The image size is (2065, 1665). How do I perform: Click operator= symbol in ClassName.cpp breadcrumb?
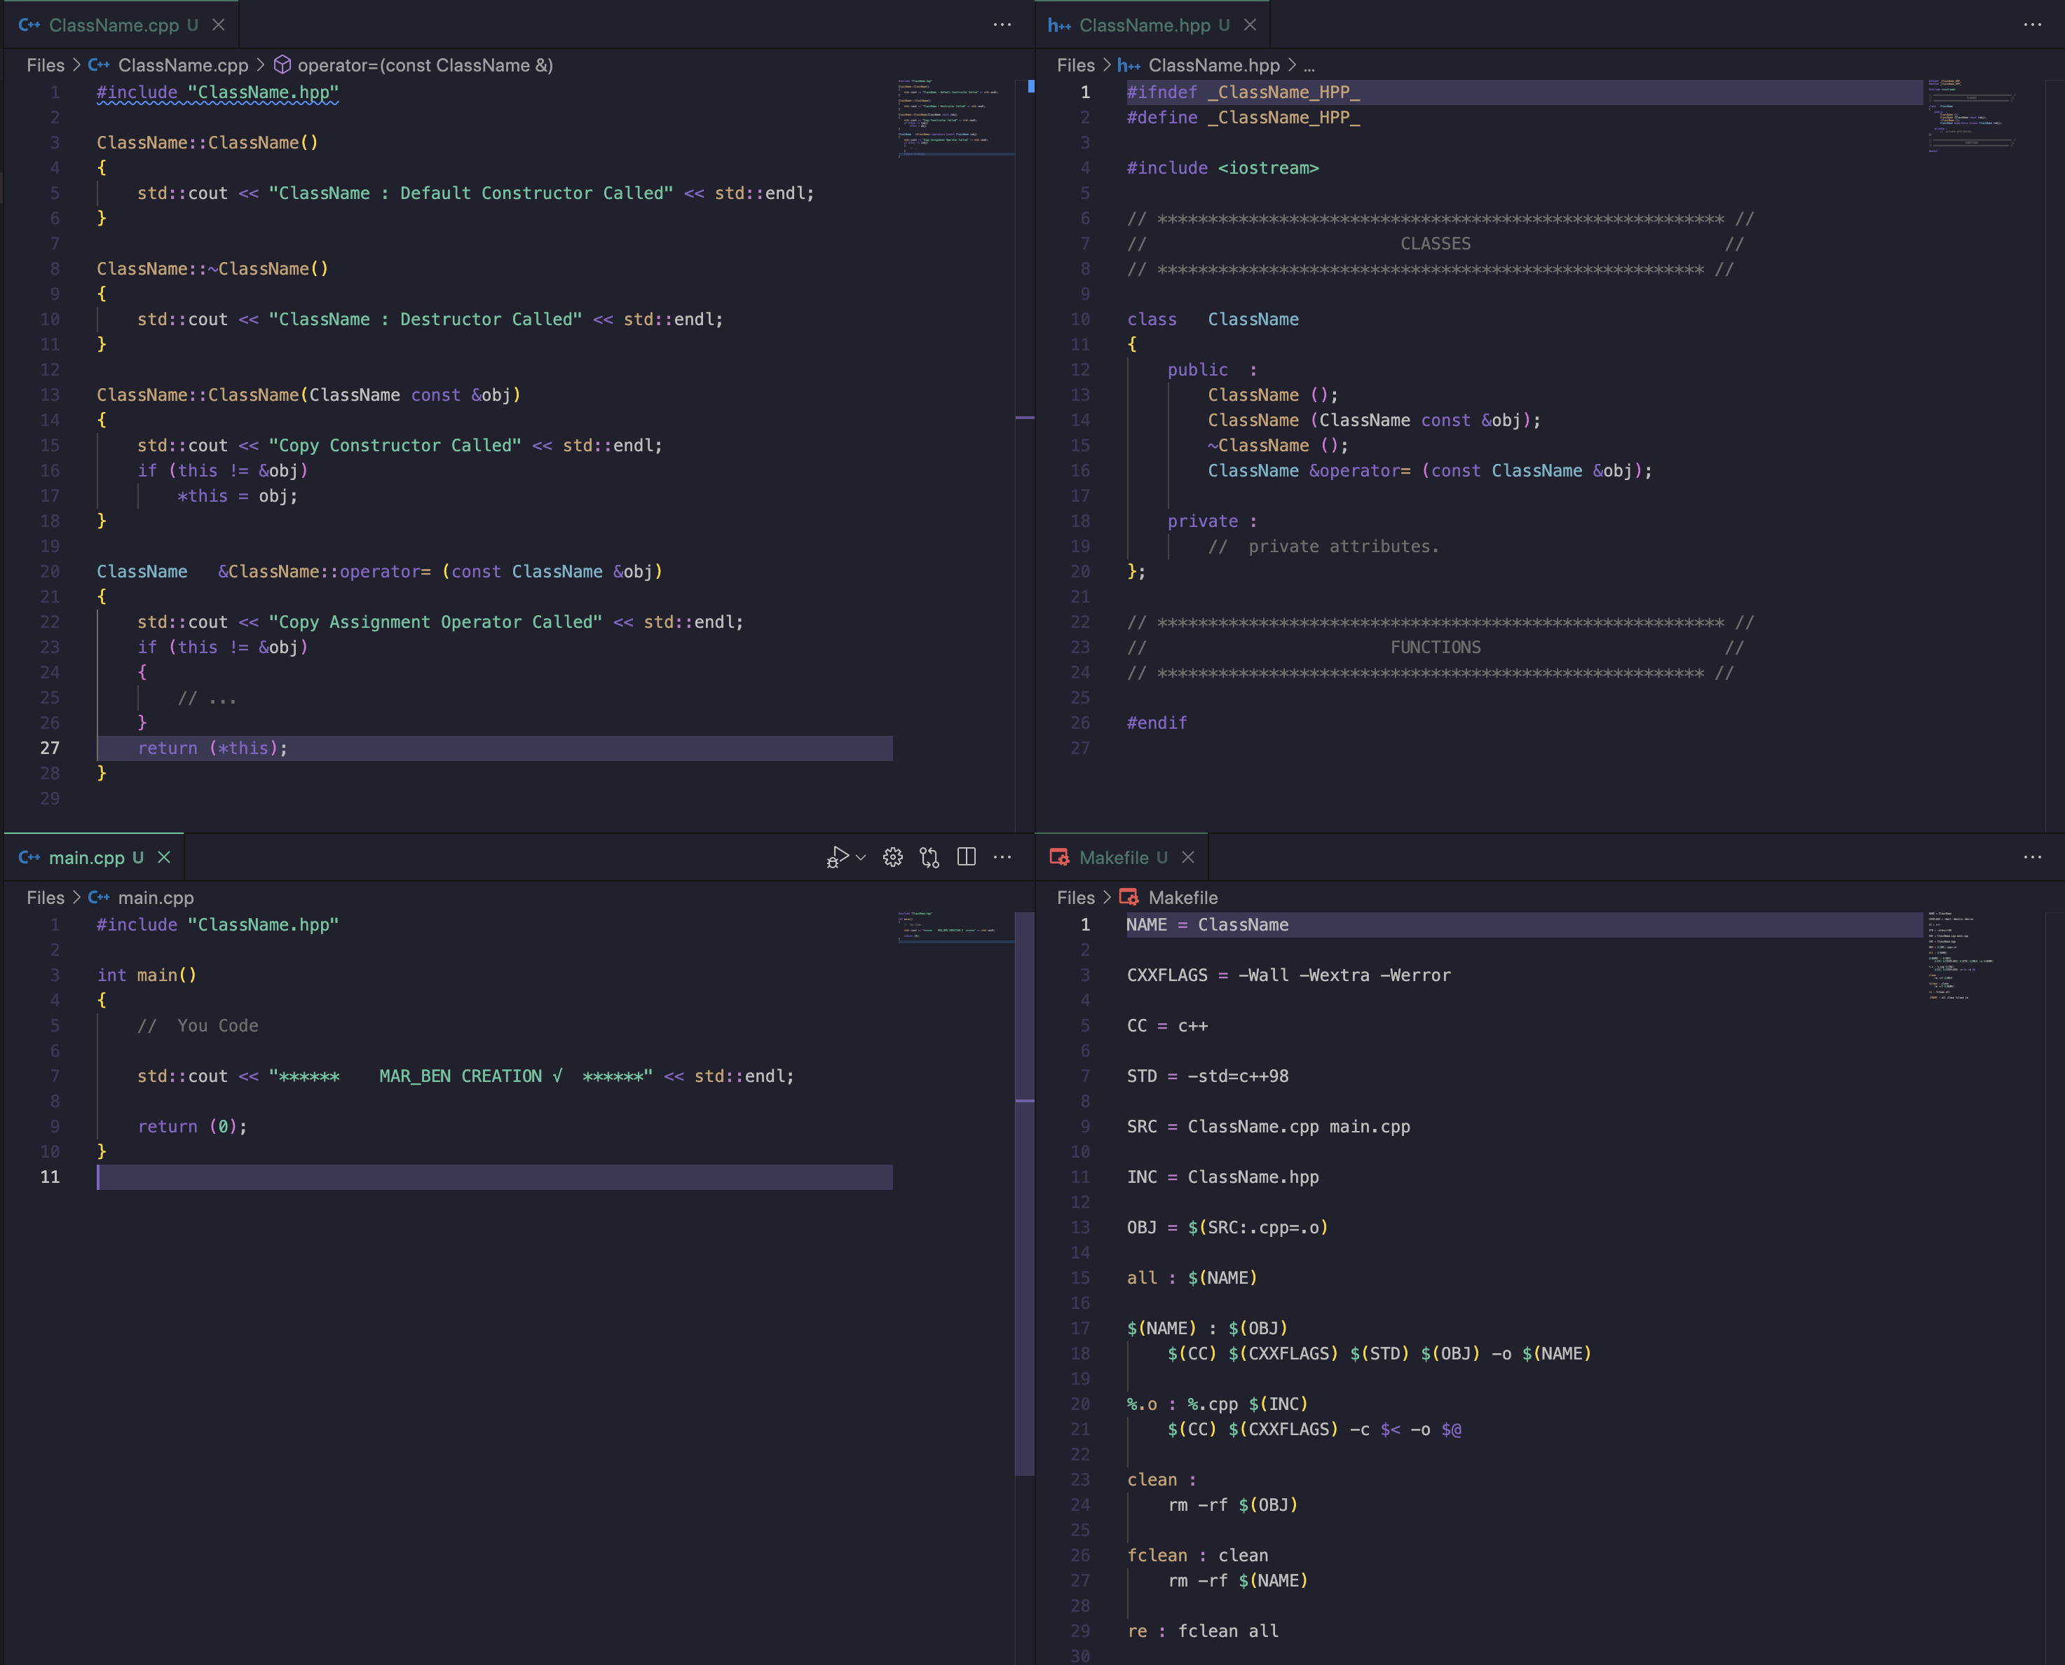pos(424,65)
